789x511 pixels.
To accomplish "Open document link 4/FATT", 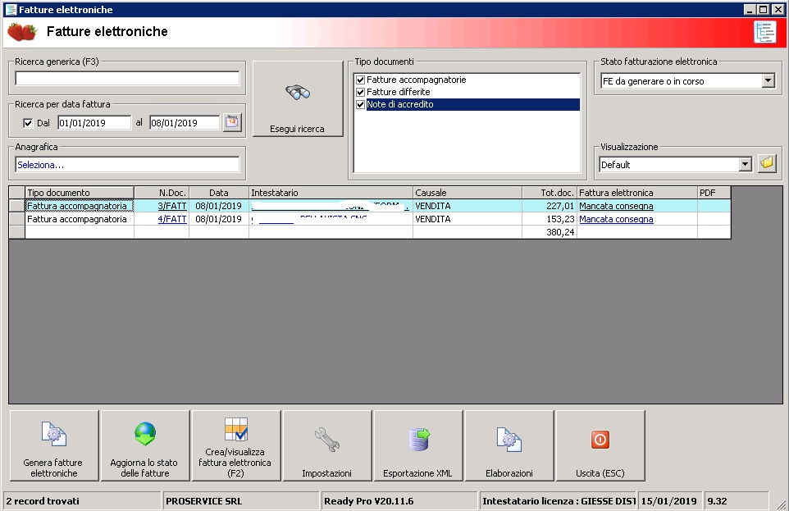I will [x=172, y=219].
